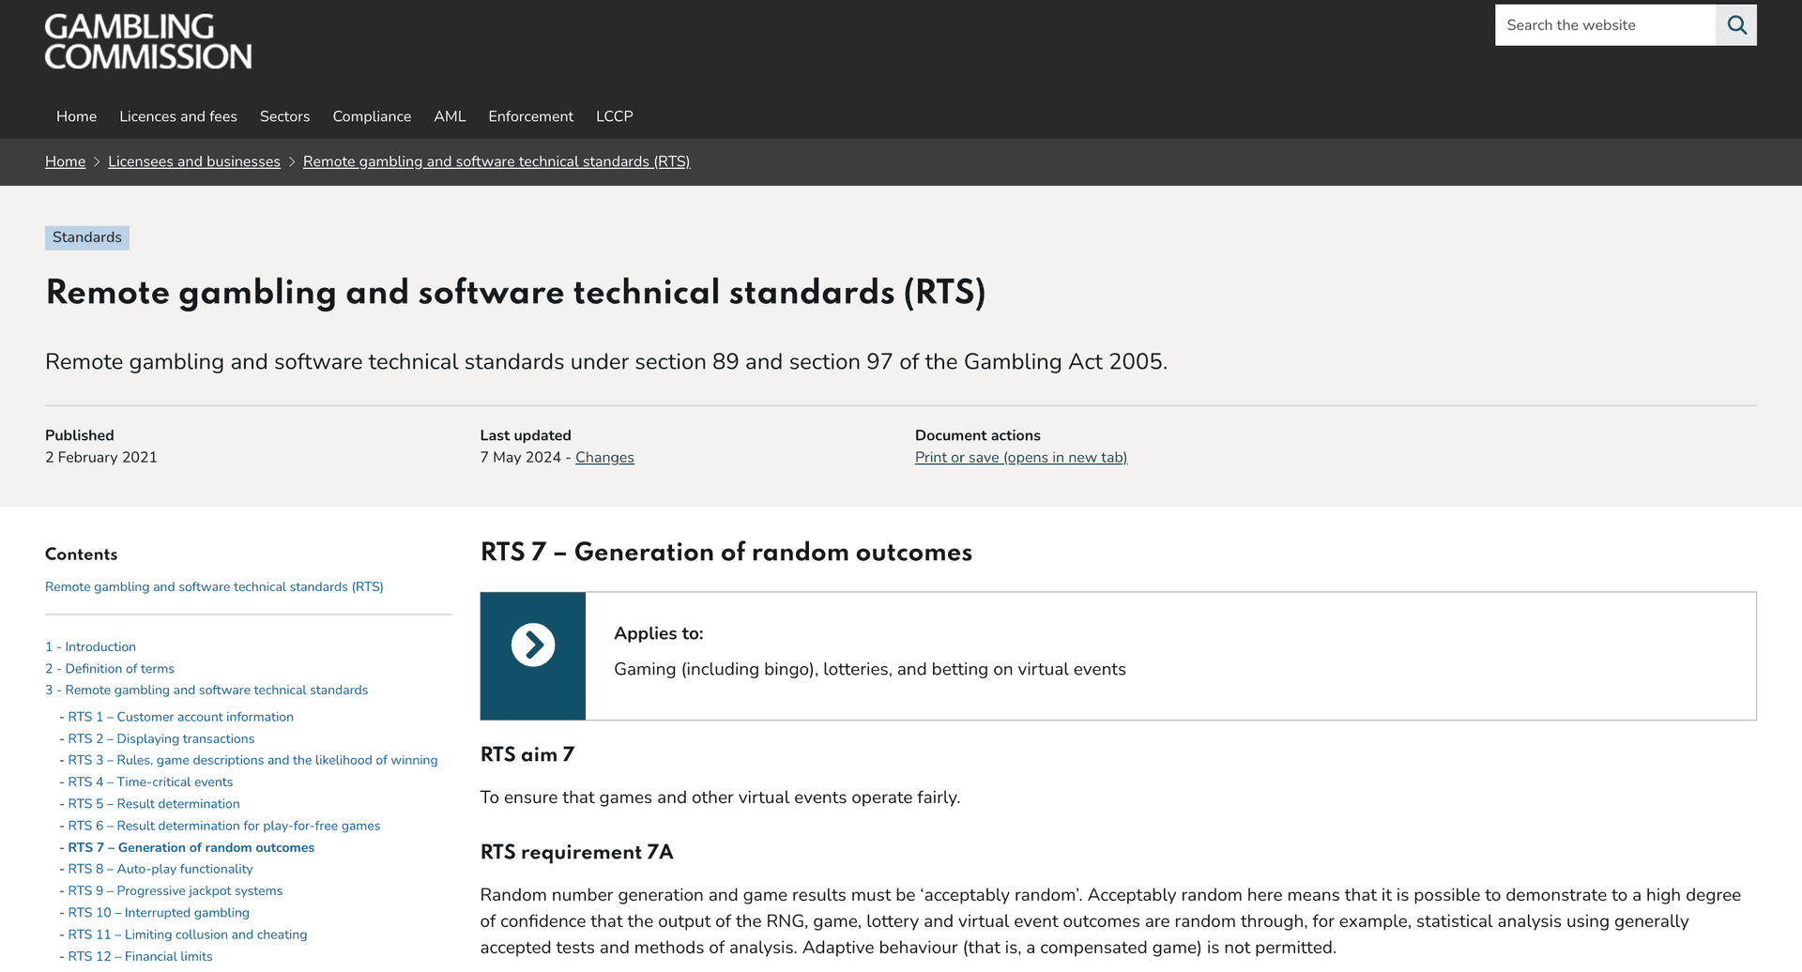The height and width of the screenshot is (972, 1802).
Task: Open RTS 9 – Progressive jackpot systems
Action: [x=175, y=890]
